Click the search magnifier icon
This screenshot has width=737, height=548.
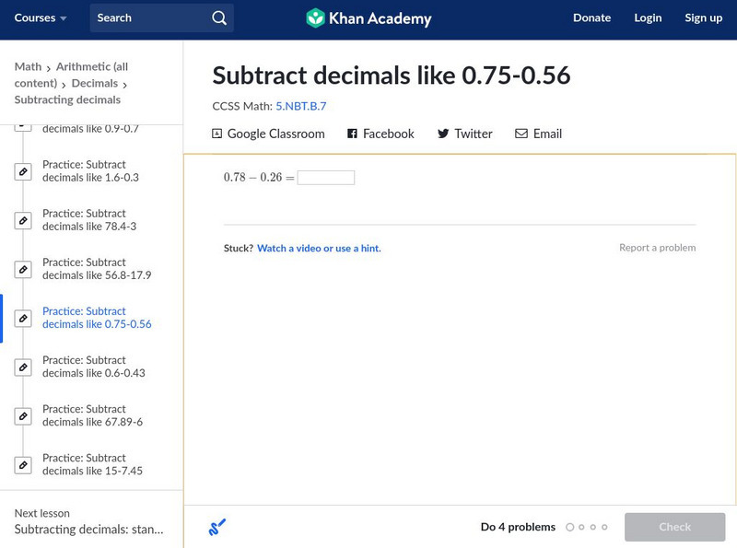[x=218, y=18]
